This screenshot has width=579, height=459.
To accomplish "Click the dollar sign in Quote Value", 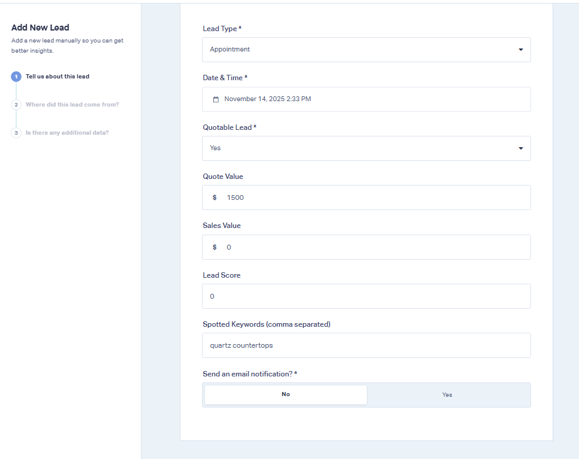I will pos(215,197).
